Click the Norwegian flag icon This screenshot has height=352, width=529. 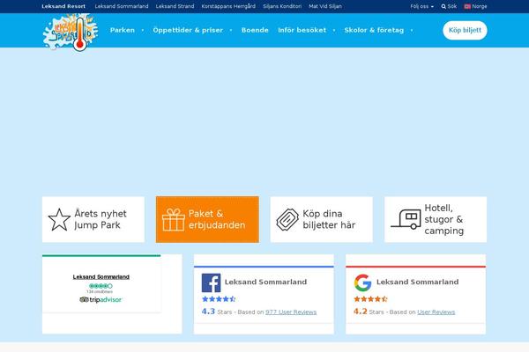[467, 6]
